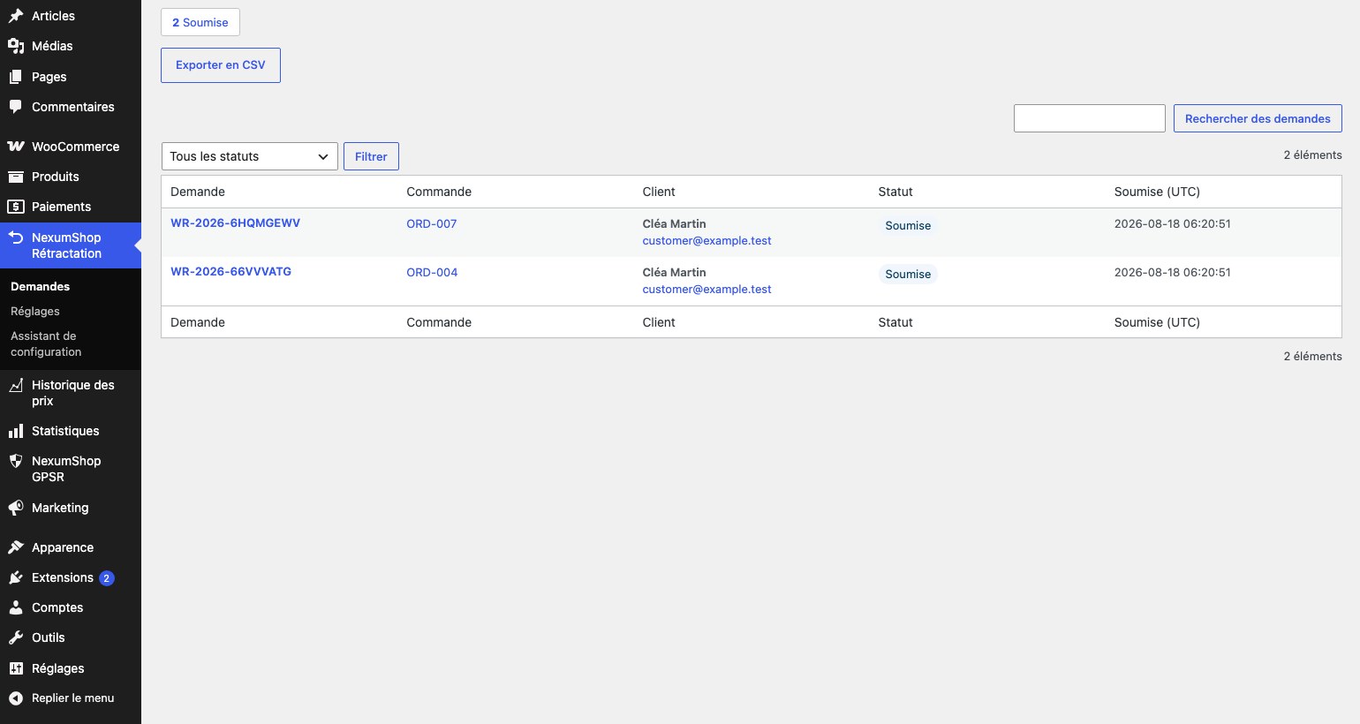This screenshot has height=724, width=1360.
Task: Click submission date in WR-2026-66VVVATG row
Action: [x=1172, y=273]
